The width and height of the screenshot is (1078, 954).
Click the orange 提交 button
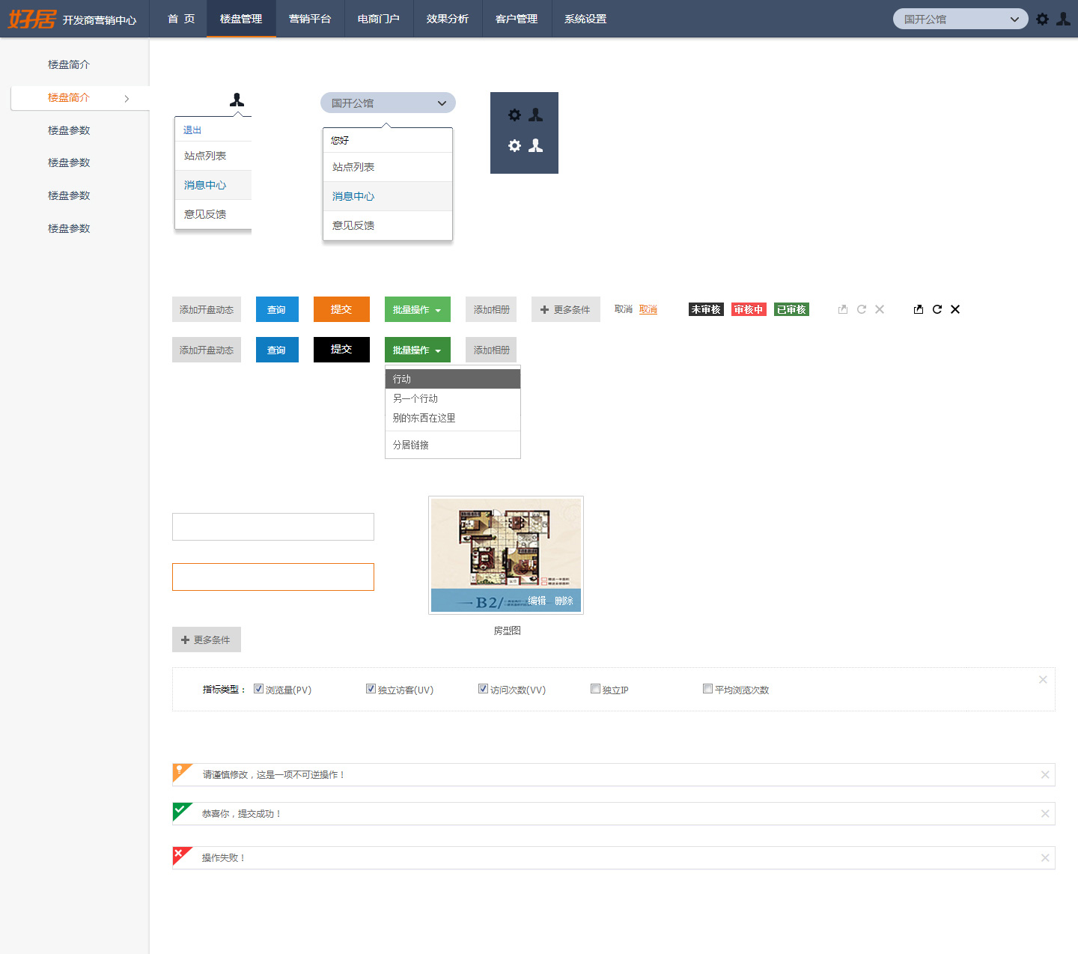341,309
